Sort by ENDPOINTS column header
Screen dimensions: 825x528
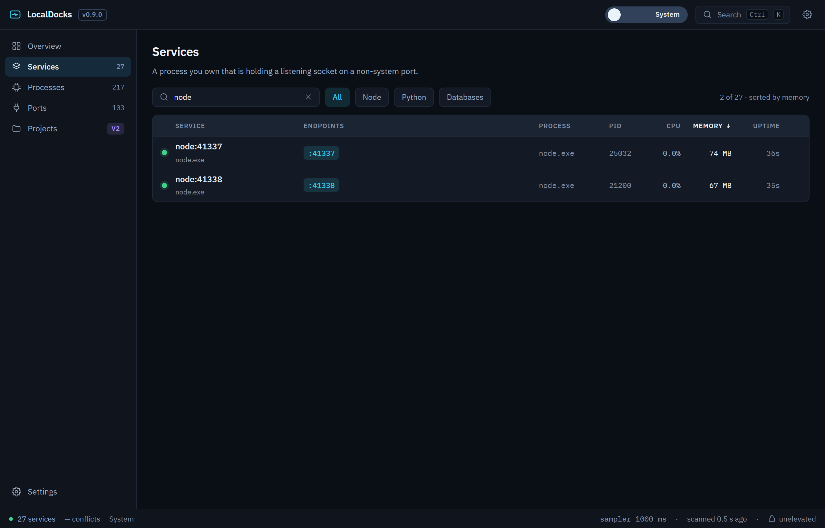(x=324, y=126)
